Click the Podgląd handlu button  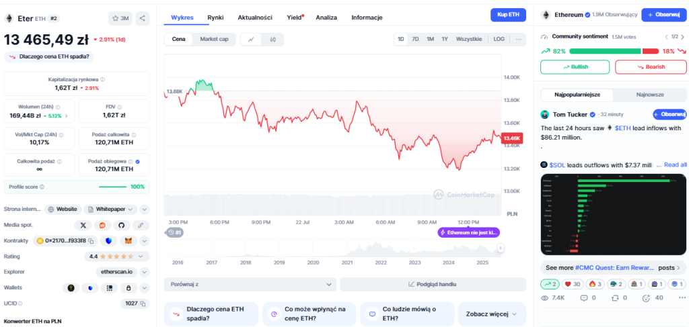tap(433, 284)
